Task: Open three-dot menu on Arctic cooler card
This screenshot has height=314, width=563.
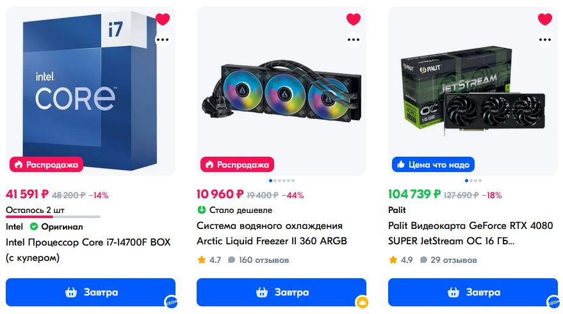Action: coord(354,40)
